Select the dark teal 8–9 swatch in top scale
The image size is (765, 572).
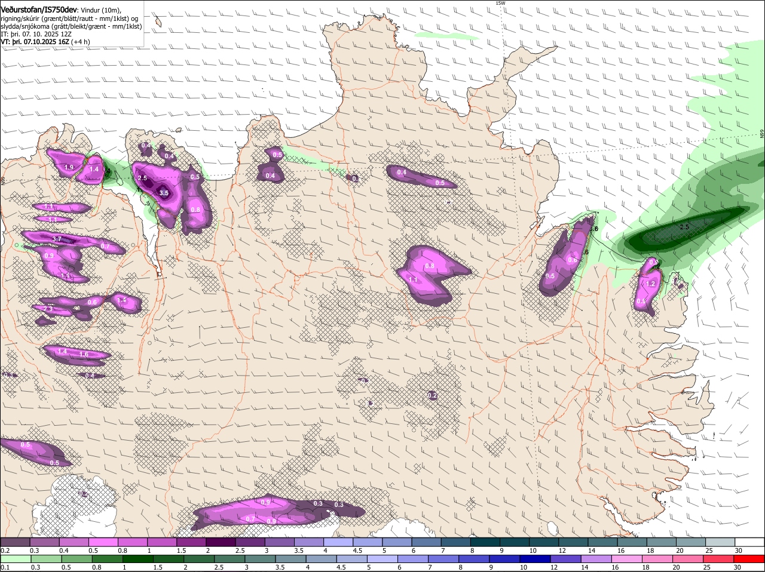(485, 542)
